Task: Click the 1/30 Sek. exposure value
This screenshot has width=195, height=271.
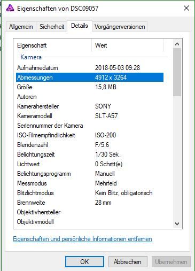Action: coord(108,154)
